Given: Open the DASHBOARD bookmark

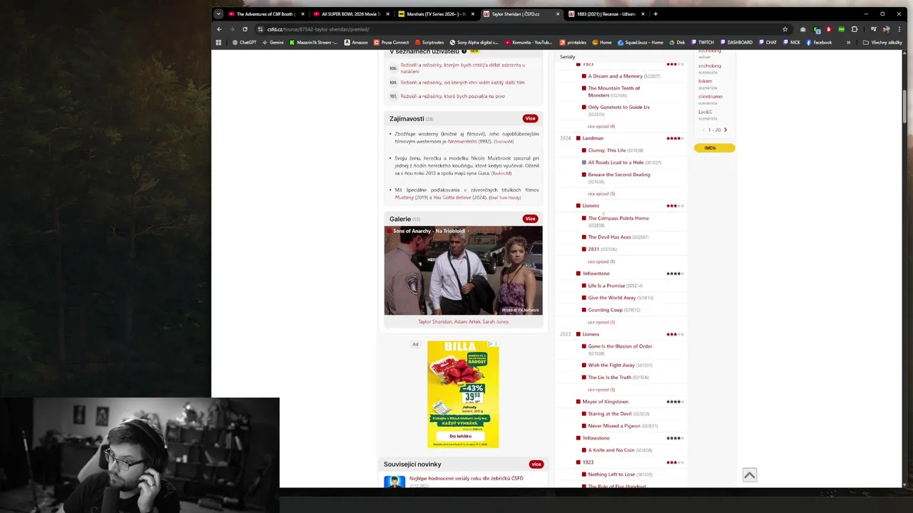Looking at the screenshot, I should click(736, 43).
